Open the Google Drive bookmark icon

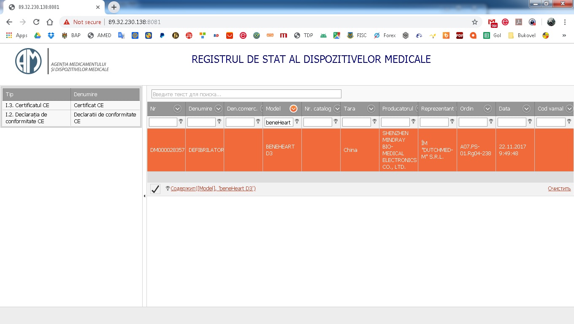38,35
